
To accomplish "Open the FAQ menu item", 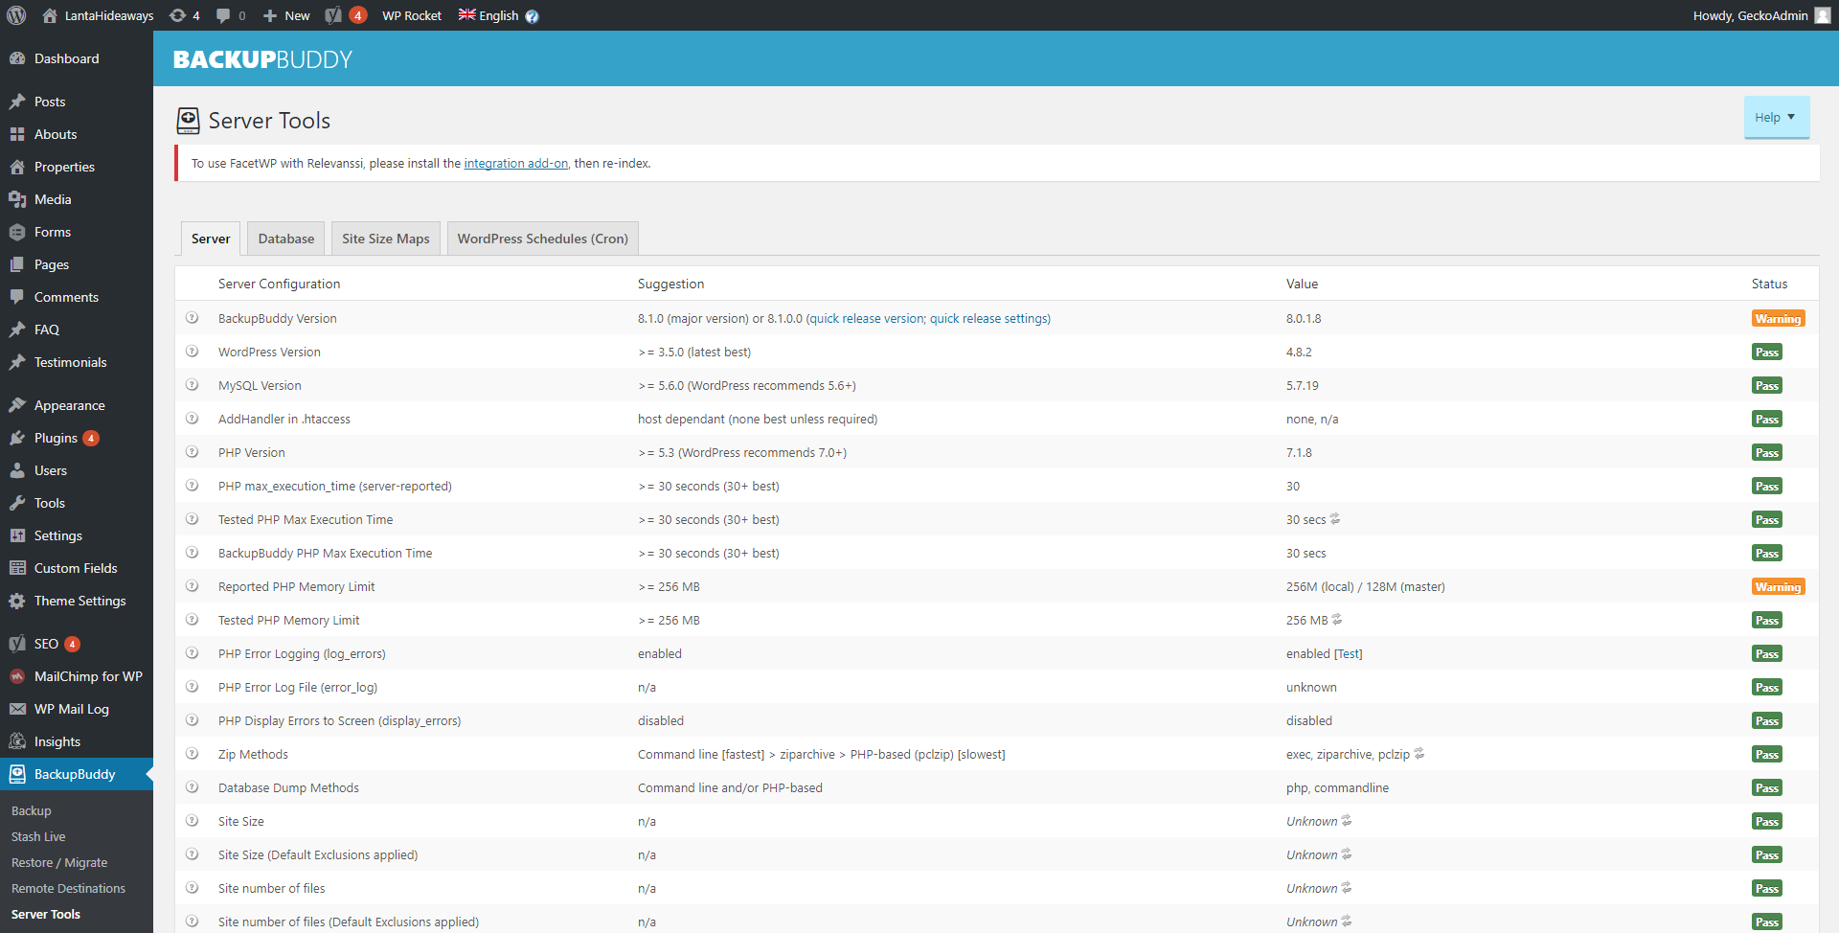I will pyautogui.click(x=47, y=330).
